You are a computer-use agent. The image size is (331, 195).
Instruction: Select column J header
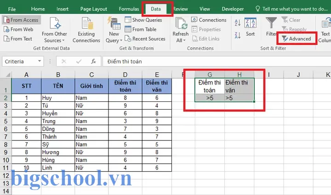(298, 74)
